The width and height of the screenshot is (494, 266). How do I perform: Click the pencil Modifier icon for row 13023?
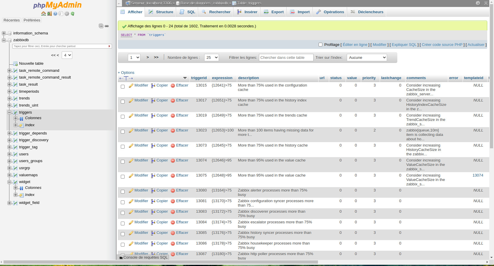point(131,131)
